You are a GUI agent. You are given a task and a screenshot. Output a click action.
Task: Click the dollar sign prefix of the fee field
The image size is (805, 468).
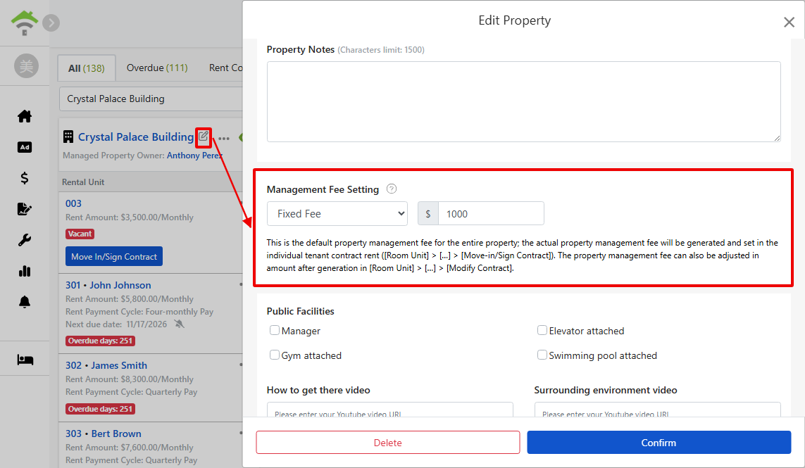tap(428, 213)
